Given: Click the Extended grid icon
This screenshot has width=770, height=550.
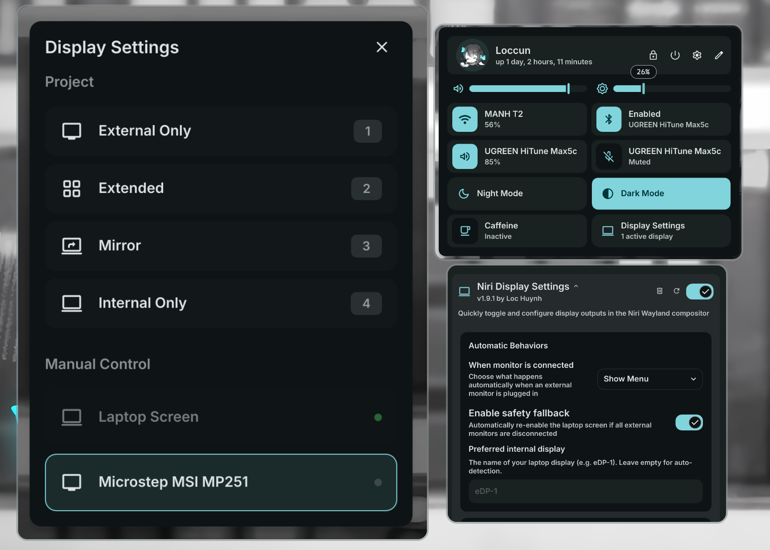Looking at the screenshot, I should pos(72,188).
